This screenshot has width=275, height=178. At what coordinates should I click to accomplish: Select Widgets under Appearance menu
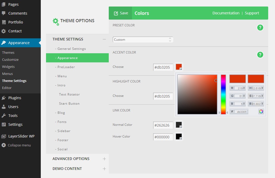coord(8,67)
